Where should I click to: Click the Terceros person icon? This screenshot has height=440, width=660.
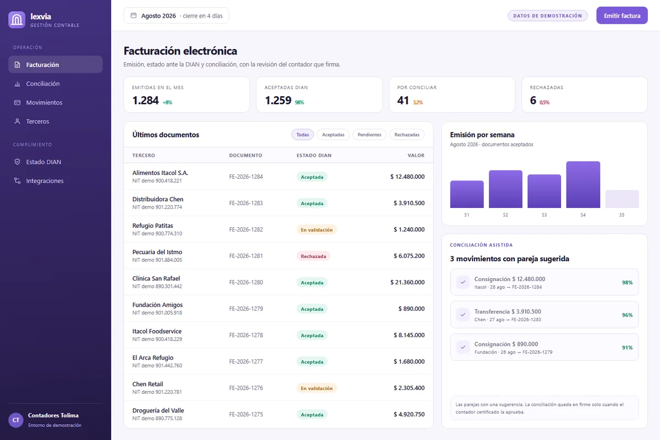coord(17,121)
